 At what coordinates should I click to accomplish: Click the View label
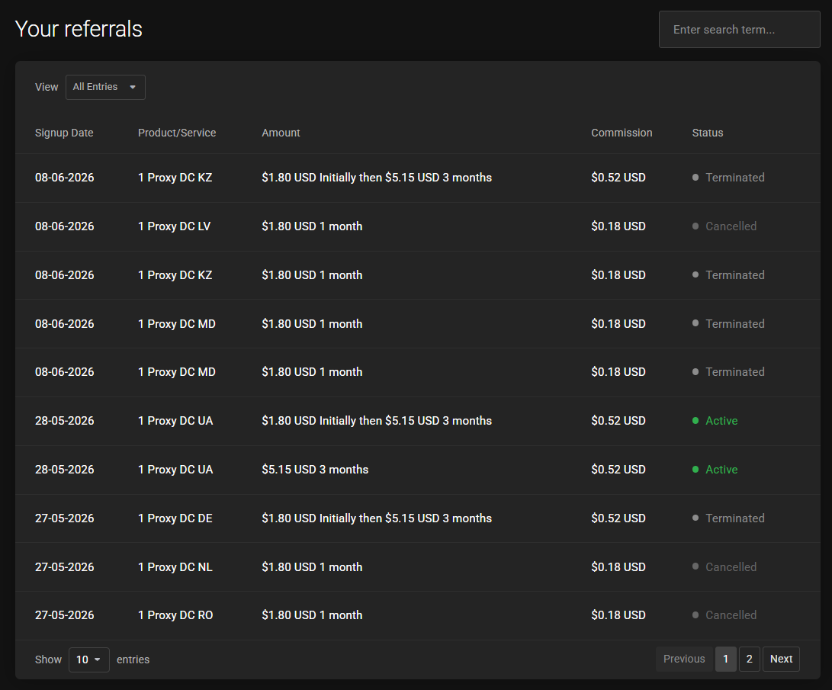pyautogui.click(x=47, y=87)
